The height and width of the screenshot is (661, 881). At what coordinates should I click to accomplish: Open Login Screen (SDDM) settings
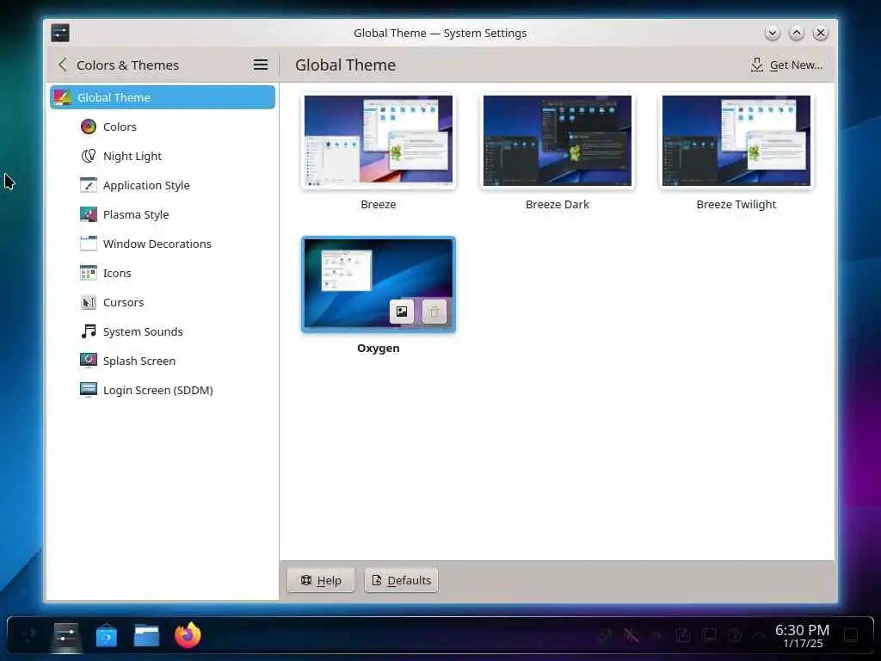163,390
